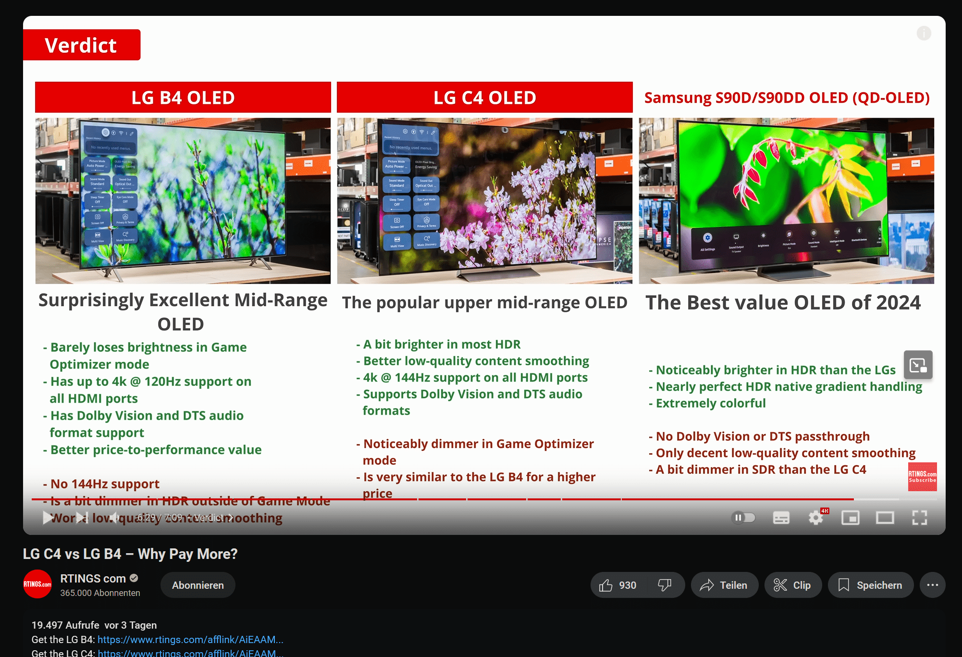
Task: Play the video with the play button
Action: click(x=47, y=518)
